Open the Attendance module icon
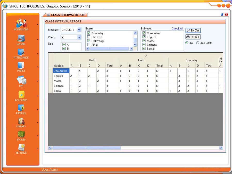The width and height of the screenshot is (232, 174). tap(21, 52)
